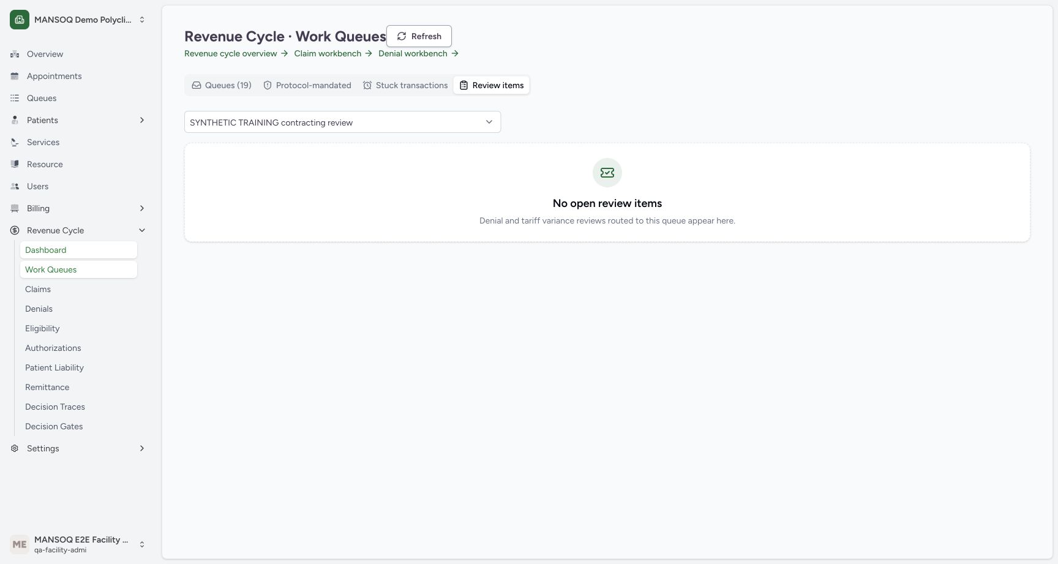The image size is (1058, 564).
Task: Click the Users group icon
Action: 15,186
